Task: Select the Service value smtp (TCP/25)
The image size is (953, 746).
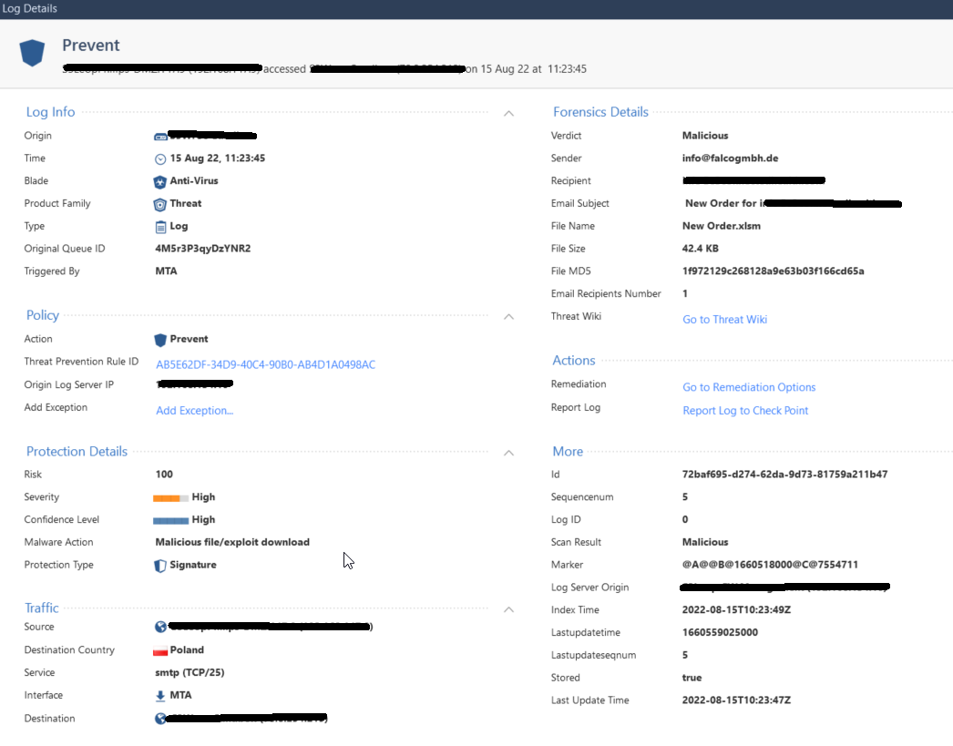Action: coord(190,672)
